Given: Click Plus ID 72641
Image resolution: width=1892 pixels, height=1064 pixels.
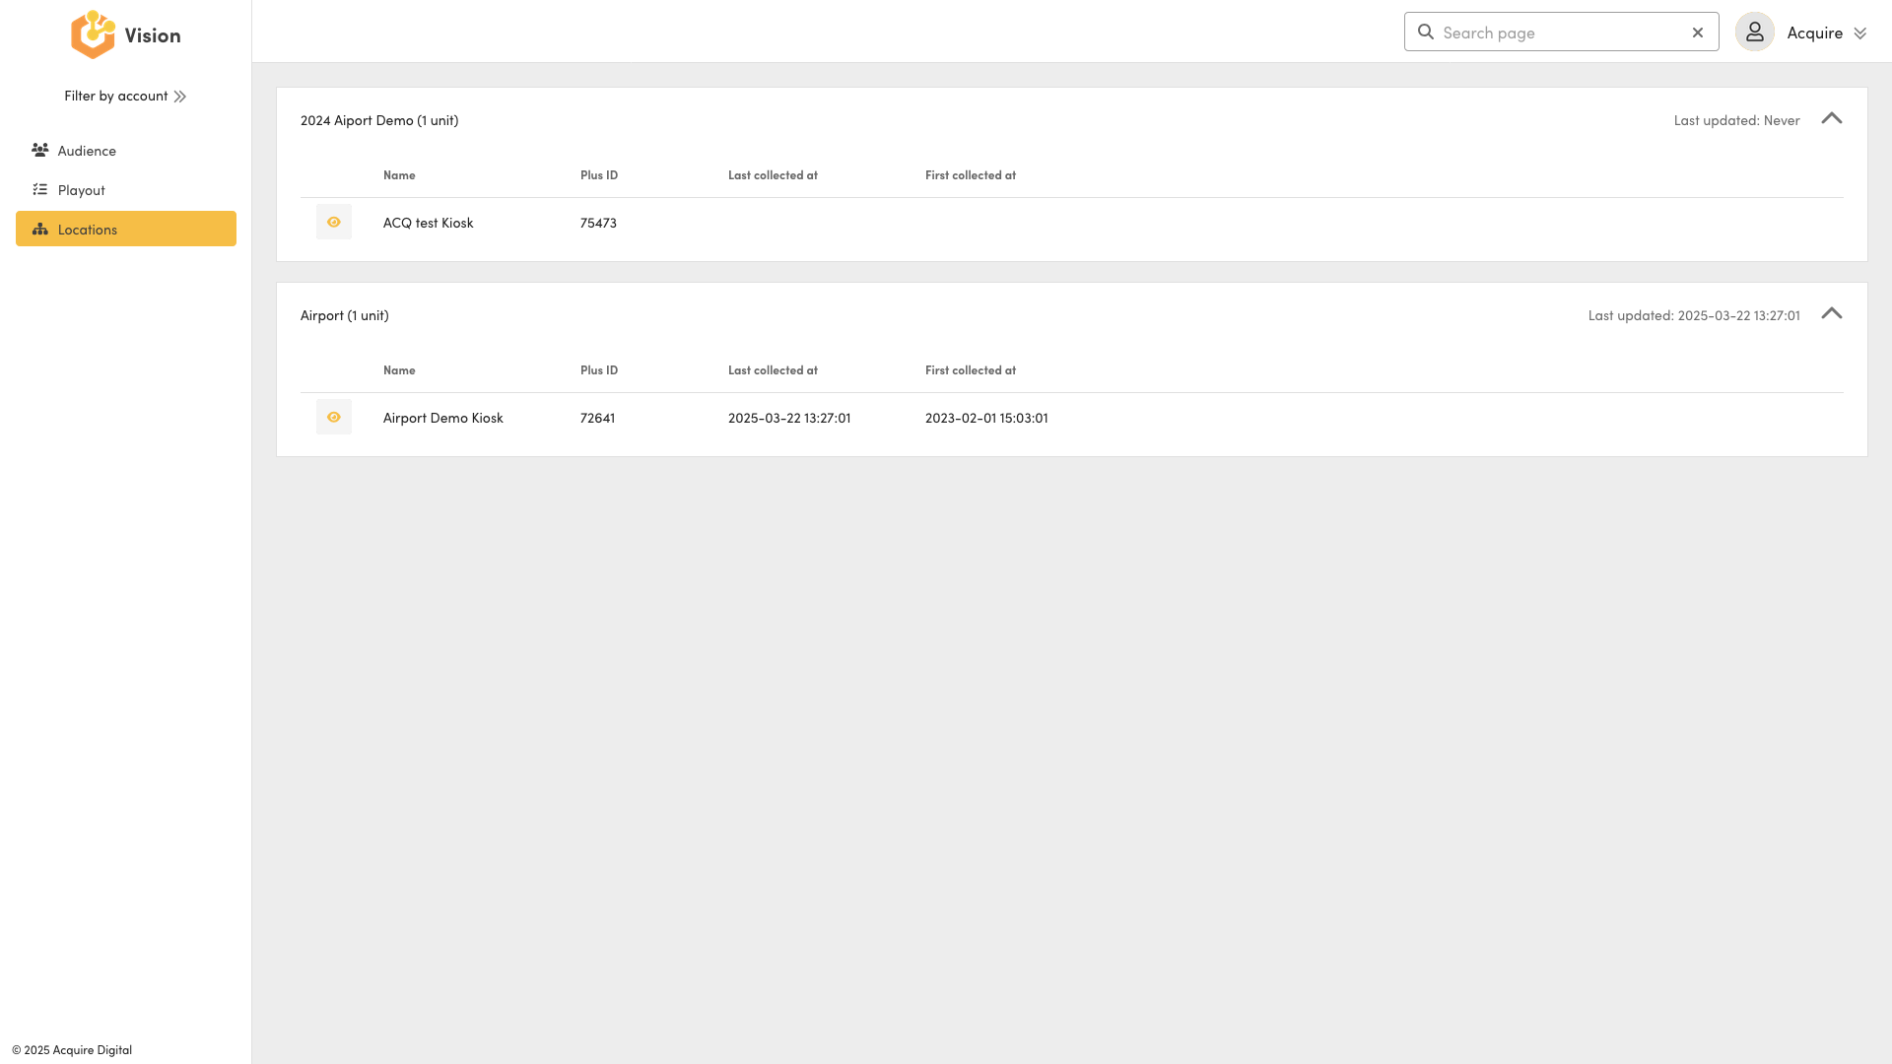Looking at the screenshot, I should click(597, 418).
